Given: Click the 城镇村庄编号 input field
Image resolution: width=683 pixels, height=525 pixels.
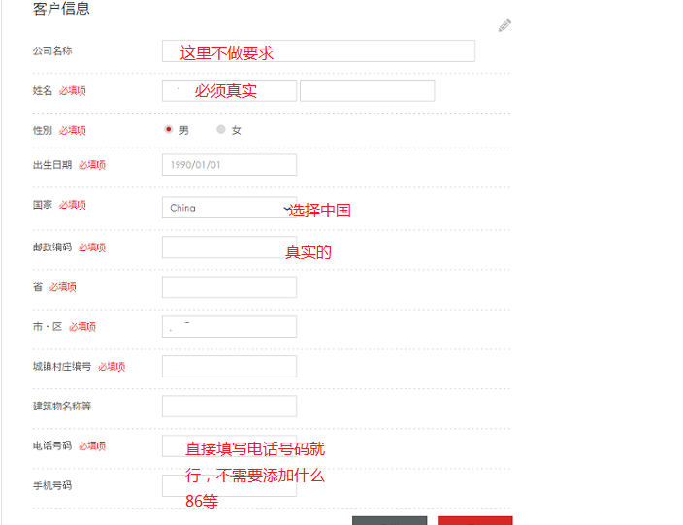Looking at the screenshot, I should coord(229,367).
